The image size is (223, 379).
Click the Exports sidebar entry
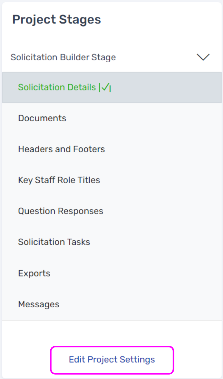pyautogui.click(x=34, y=273)
